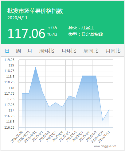125x151 pixels.
Task: Click the y-axis label 117.25
Action: pyautogui.click(x=9, y=105)
